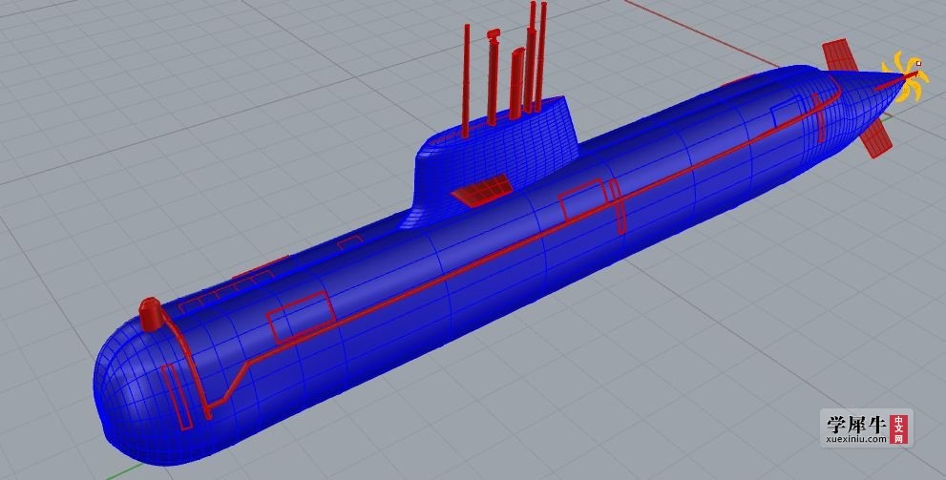Click the white control point beside propeller
Viewport: 946px width, 480px height.
[919, 63]
